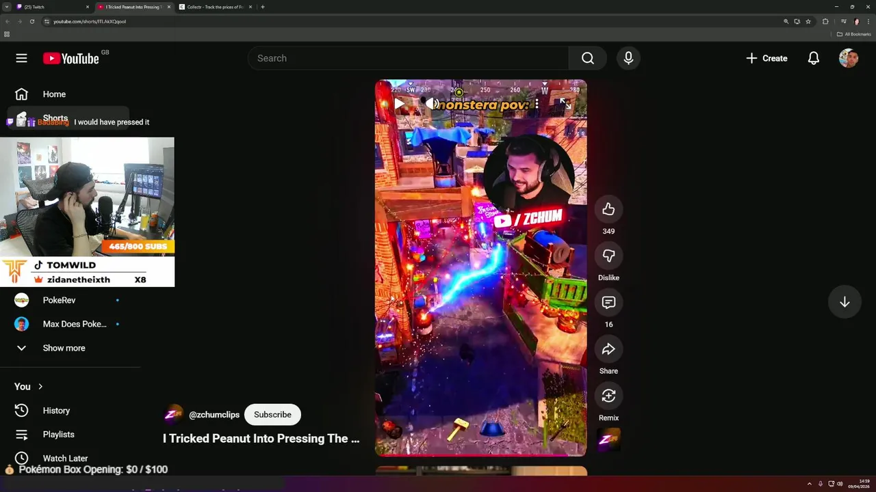Viewport: 876px width, 492px height.
Task: Close the Collectr browser tab
Action: (x=250, y=7)
